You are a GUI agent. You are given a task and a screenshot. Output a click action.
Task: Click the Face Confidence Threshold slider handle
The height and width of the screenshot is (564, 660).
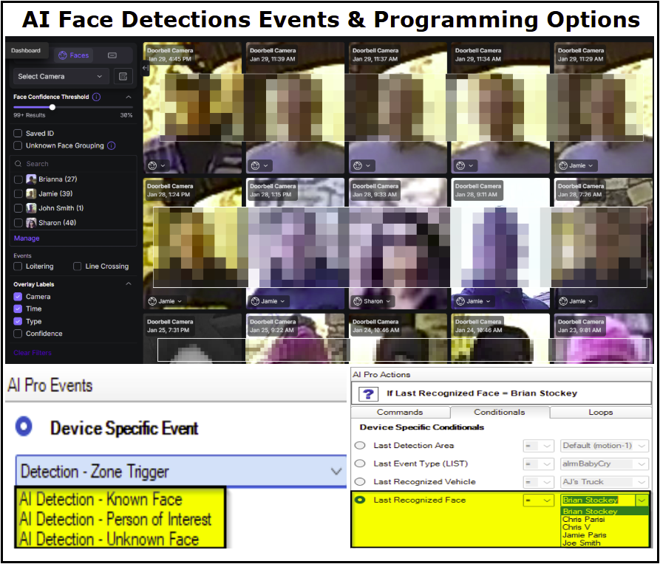pos(52,107)
